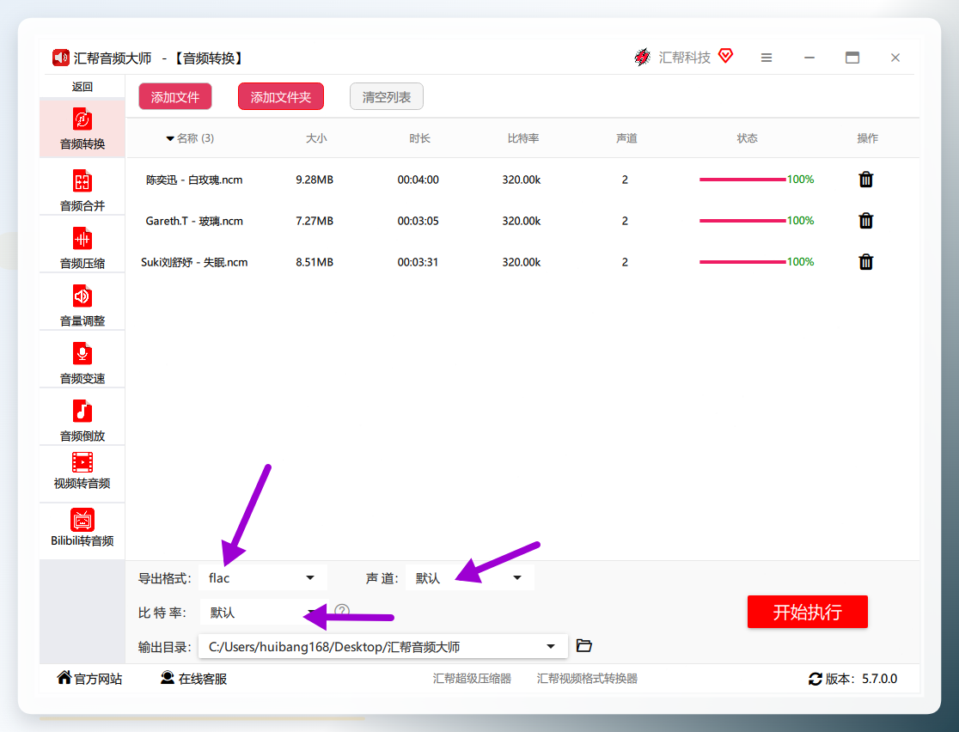Click the 版本: 5.7.0.0 version text

pos(861,679)
